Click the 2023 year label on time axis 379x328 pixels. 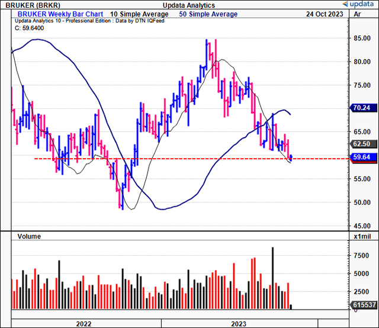coord(239,324)
